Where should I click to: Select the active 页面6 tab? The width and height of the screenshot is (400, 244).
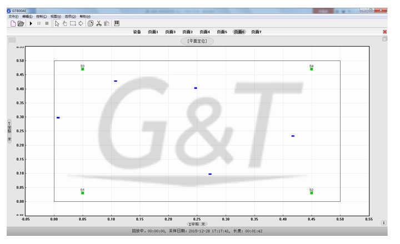pyautogui.click(x=239, y=32)
